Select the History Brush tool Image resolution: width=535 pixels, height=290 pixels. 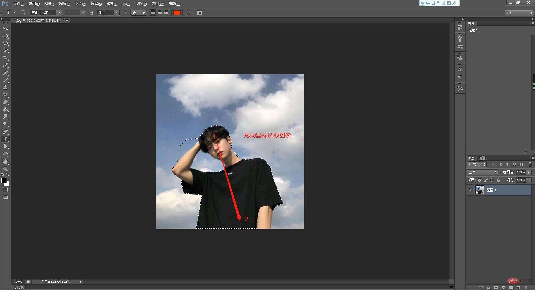(5, 95)
